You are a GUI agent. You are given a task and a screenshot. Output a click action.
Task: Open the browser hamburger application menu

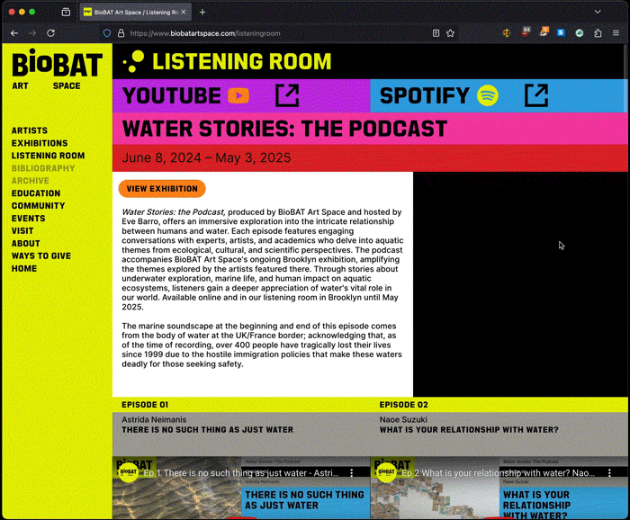[x=616, y=33]
